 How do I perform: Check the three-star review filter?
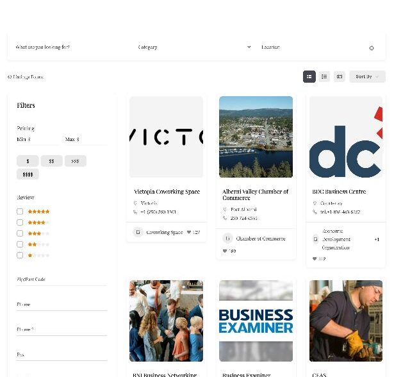pos(20,233)
